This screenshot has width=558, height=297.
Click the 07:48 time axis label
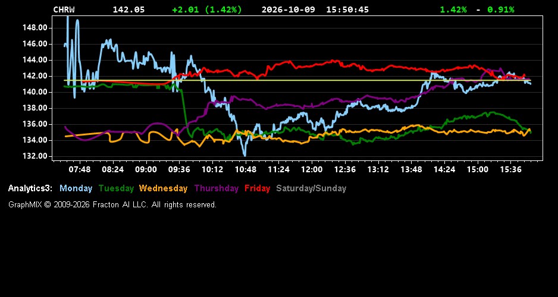click(80, 169)
